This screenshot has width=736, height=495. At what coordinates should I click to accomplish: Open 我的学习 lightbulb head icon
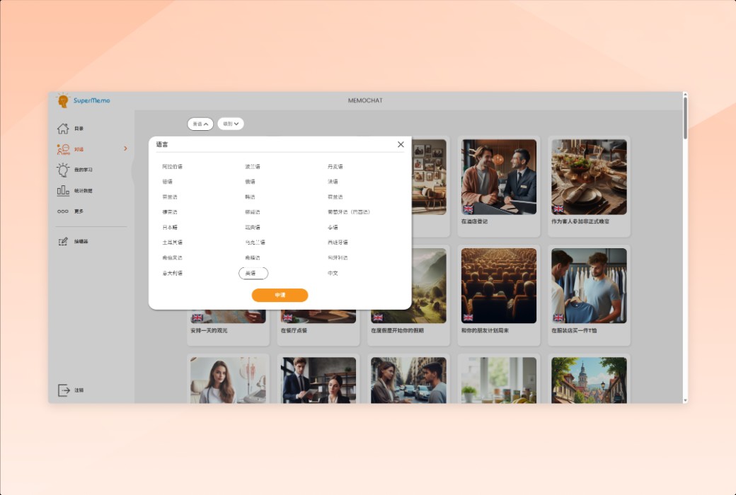(63, 170)
